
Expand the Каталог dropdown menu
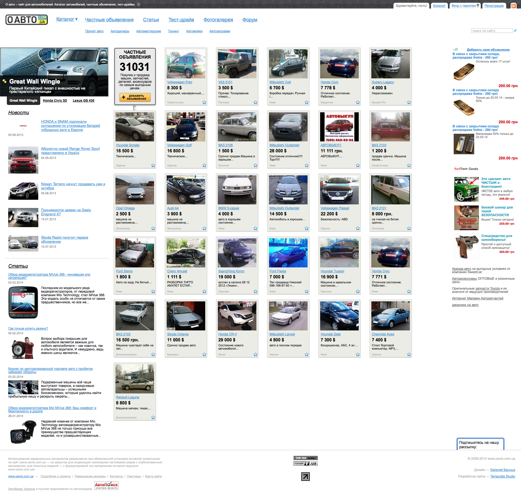67,19
